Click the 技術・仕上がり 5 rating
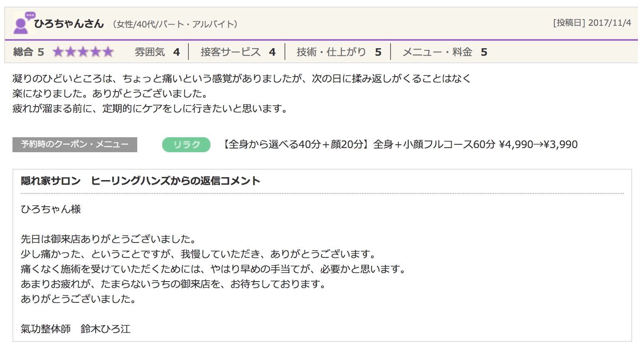Screen dimensions: 638x351 (339, 52)
